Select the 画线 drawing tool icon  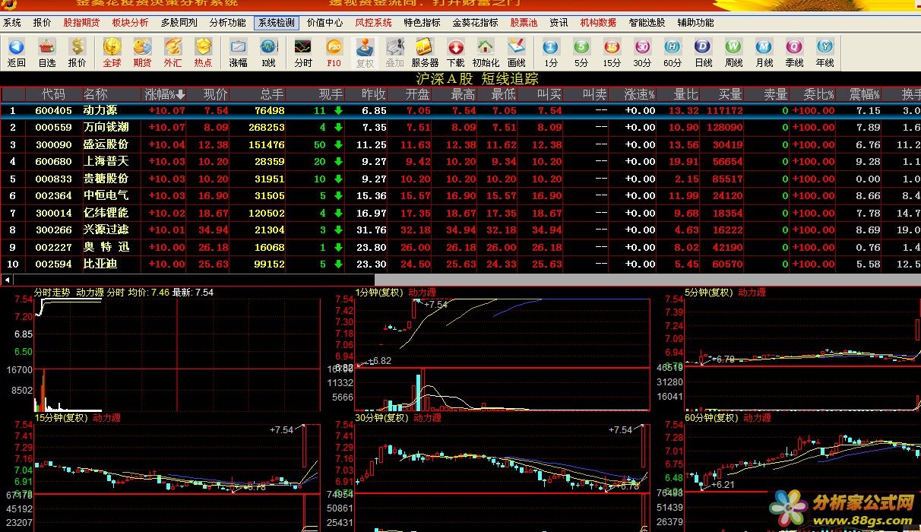pos(516,52)
